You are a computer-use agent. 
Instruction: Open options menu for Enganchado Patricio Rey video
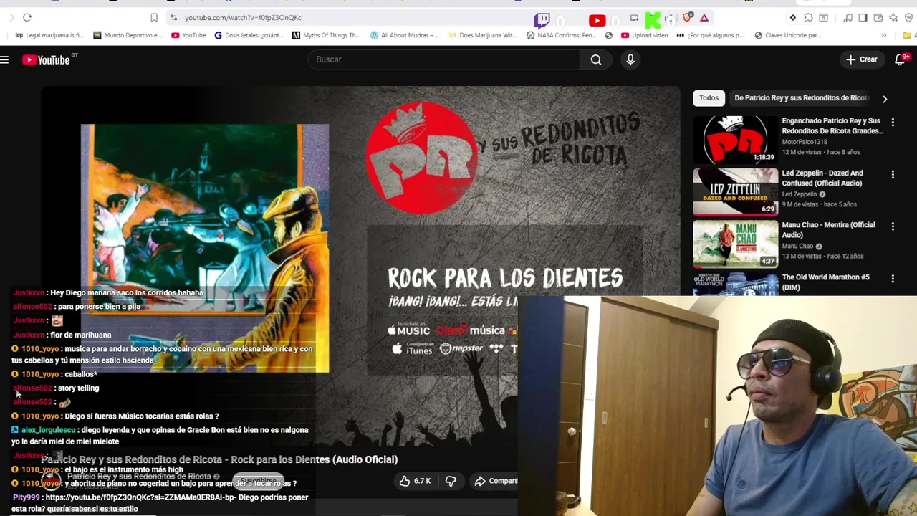pos(893,123)
